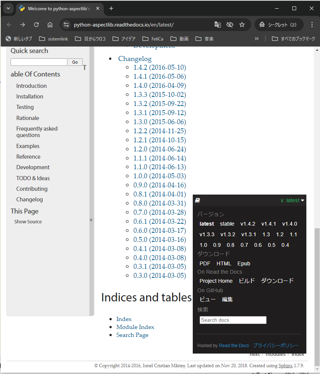Image resolution: width=320 pixels, height=374 pixels.
Task: Open Chrome's three-dot menu
Action: (x=312, y=24)
